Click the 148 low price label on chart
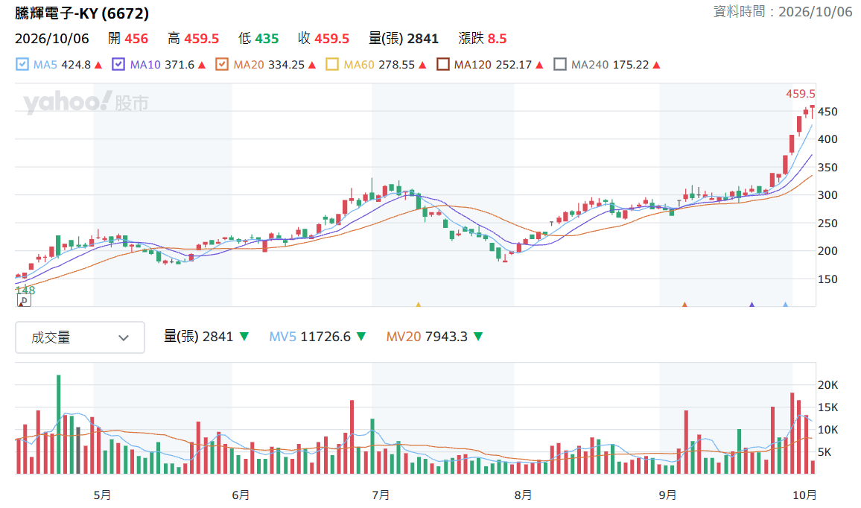This screenshot has width=861, height=508. (25, 290)
